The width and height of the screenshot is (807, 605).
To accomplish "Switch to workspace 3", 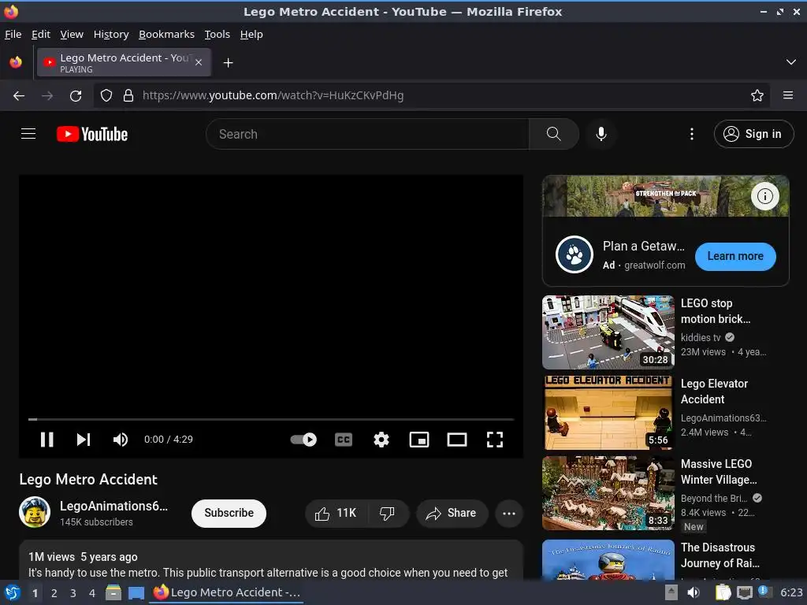I will pyautogui.click(x=73, y=593).
